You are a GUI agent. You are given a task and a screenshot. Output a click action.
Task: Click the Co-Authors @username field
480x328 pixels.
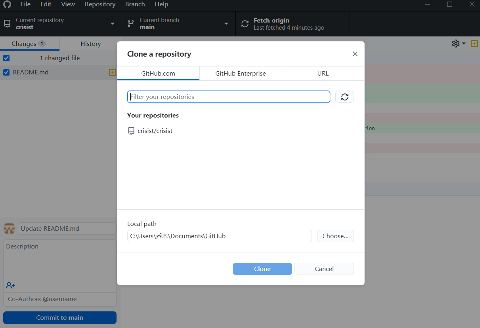point(60,299)
